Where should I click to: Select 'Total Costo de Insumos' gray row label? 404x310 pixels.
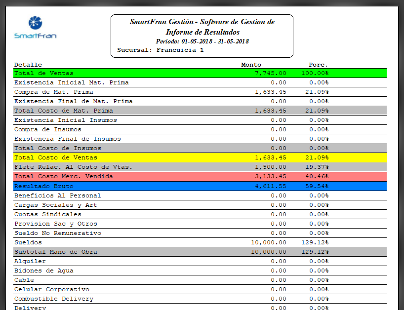pyautogui.click(x=57, y=148)
